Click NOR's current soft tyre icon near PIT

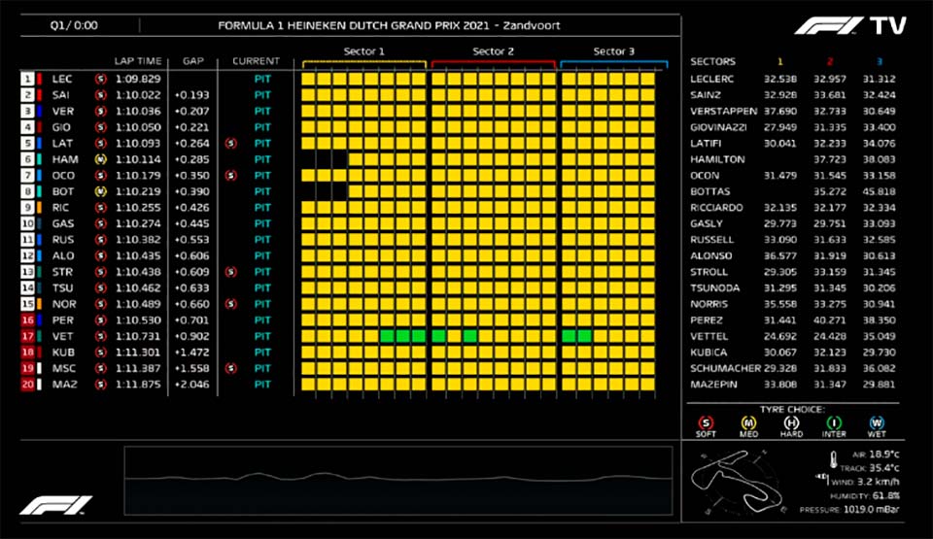pos(231,303)
